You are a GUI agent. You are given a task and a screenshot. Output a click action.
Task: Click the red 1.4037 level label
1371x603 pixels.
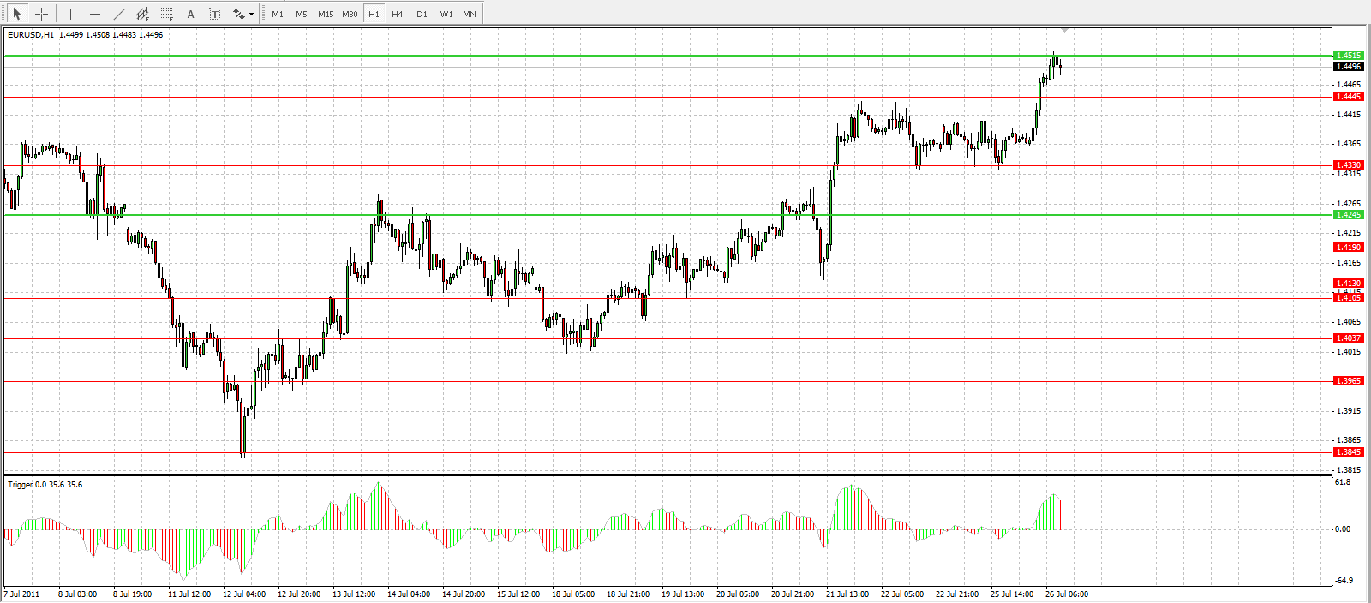click(1349, 338)
